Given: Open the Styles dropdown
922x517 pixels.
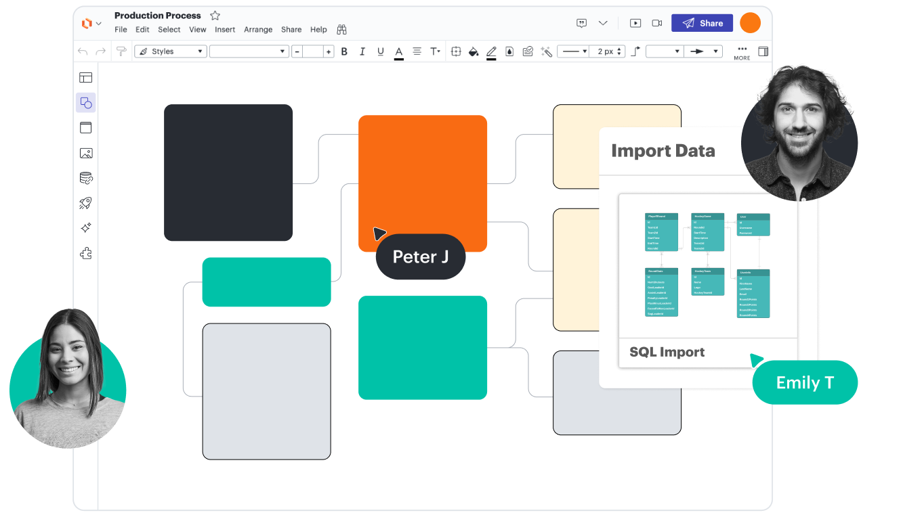Looking at the screenshot, I should [170, 51].
